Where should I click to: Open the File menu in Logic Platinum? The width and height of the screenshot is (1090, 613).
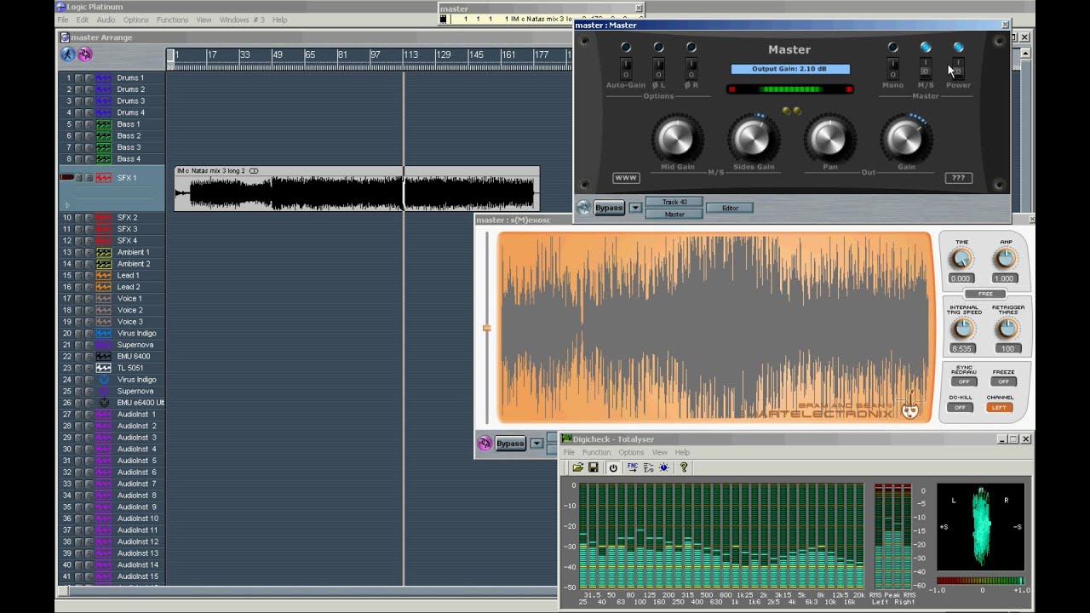coord(62,20)
